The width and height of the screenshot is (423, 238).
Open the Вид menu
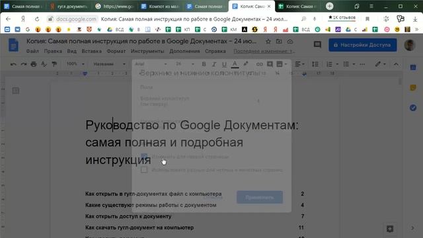(72, 52)
